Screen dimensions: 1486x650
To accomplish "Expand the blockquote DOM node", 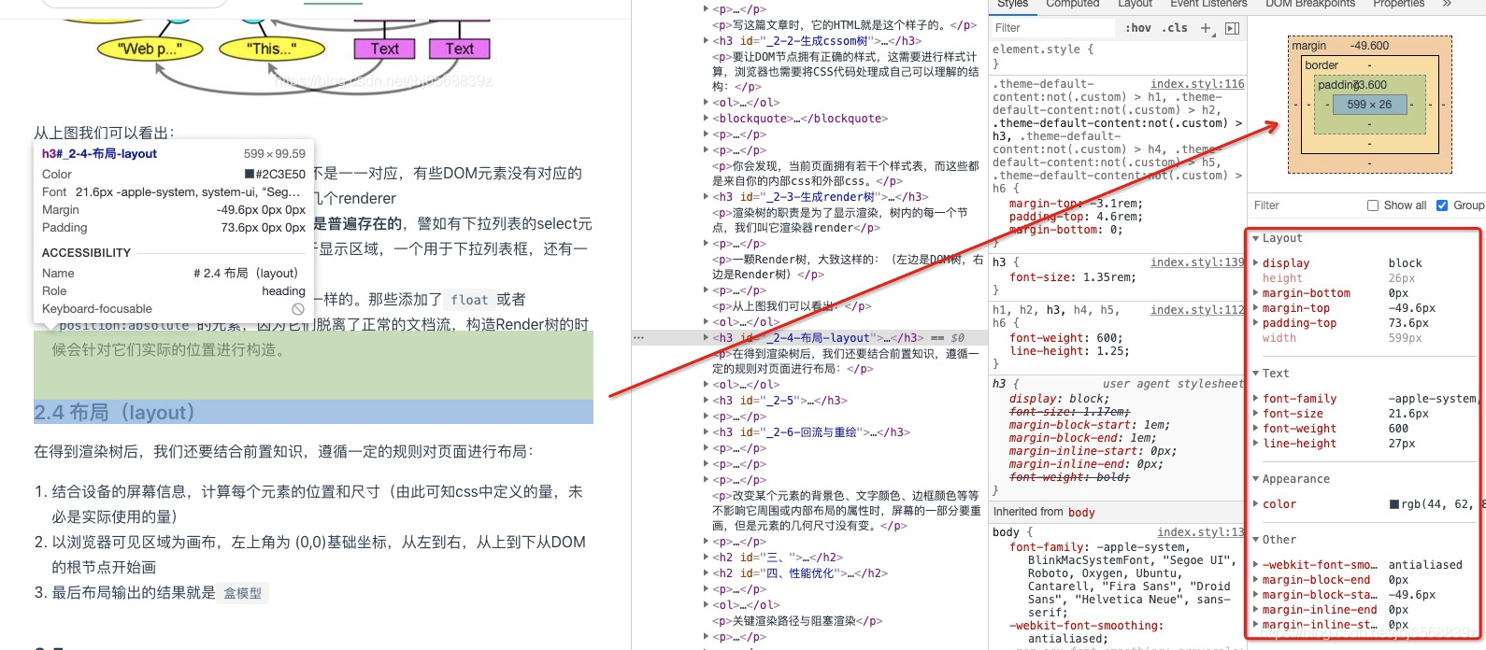I will [x=706, y=119].
